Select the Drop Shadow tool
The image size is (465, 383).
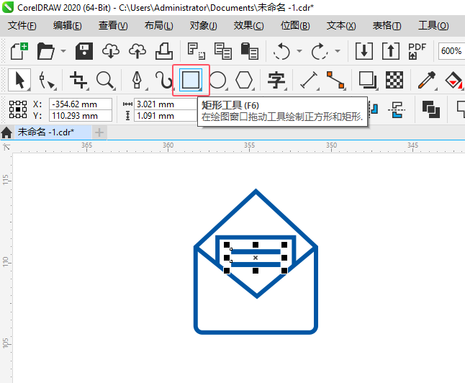(368, 80)
